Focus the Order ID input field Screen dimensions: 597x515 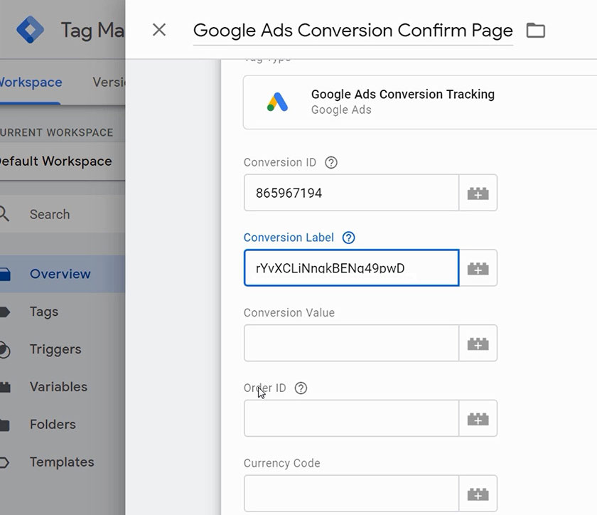tap(351, 419)
